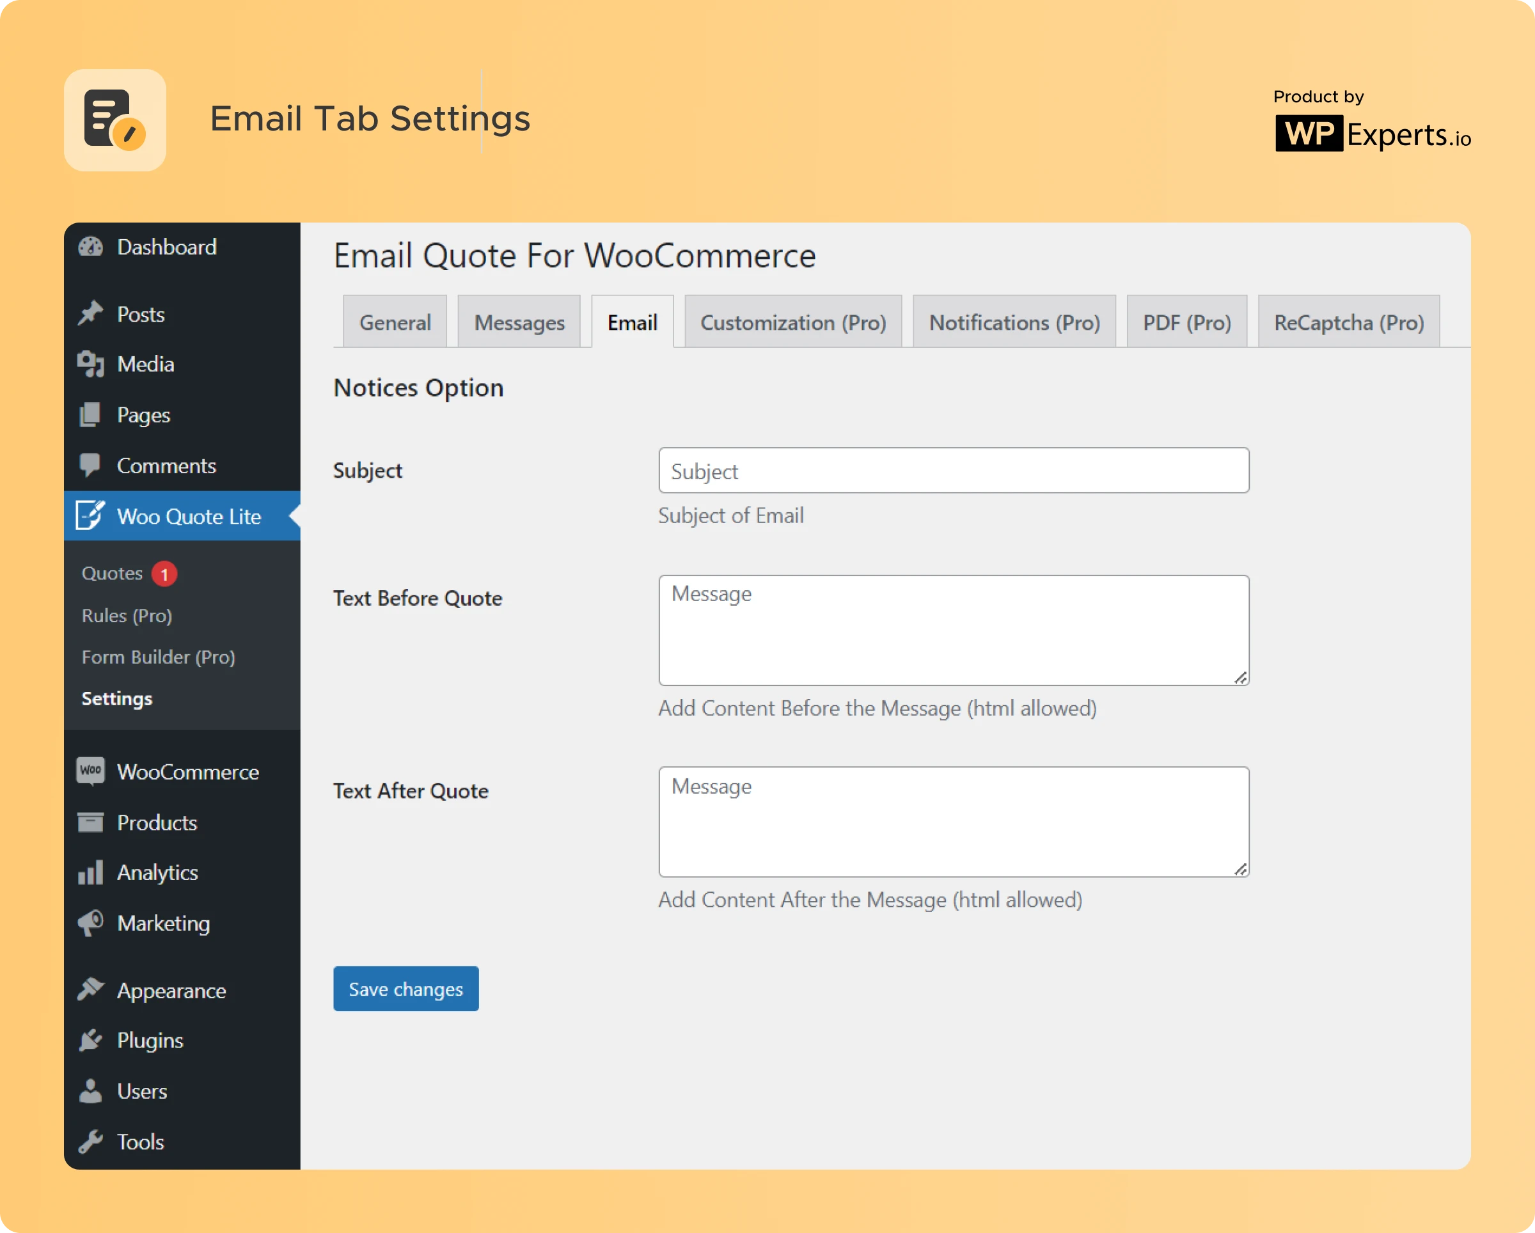This screenshot has width=1535, height=1233.
Task: Click the quote plugin logo in header
Action: tap(115, 120)
